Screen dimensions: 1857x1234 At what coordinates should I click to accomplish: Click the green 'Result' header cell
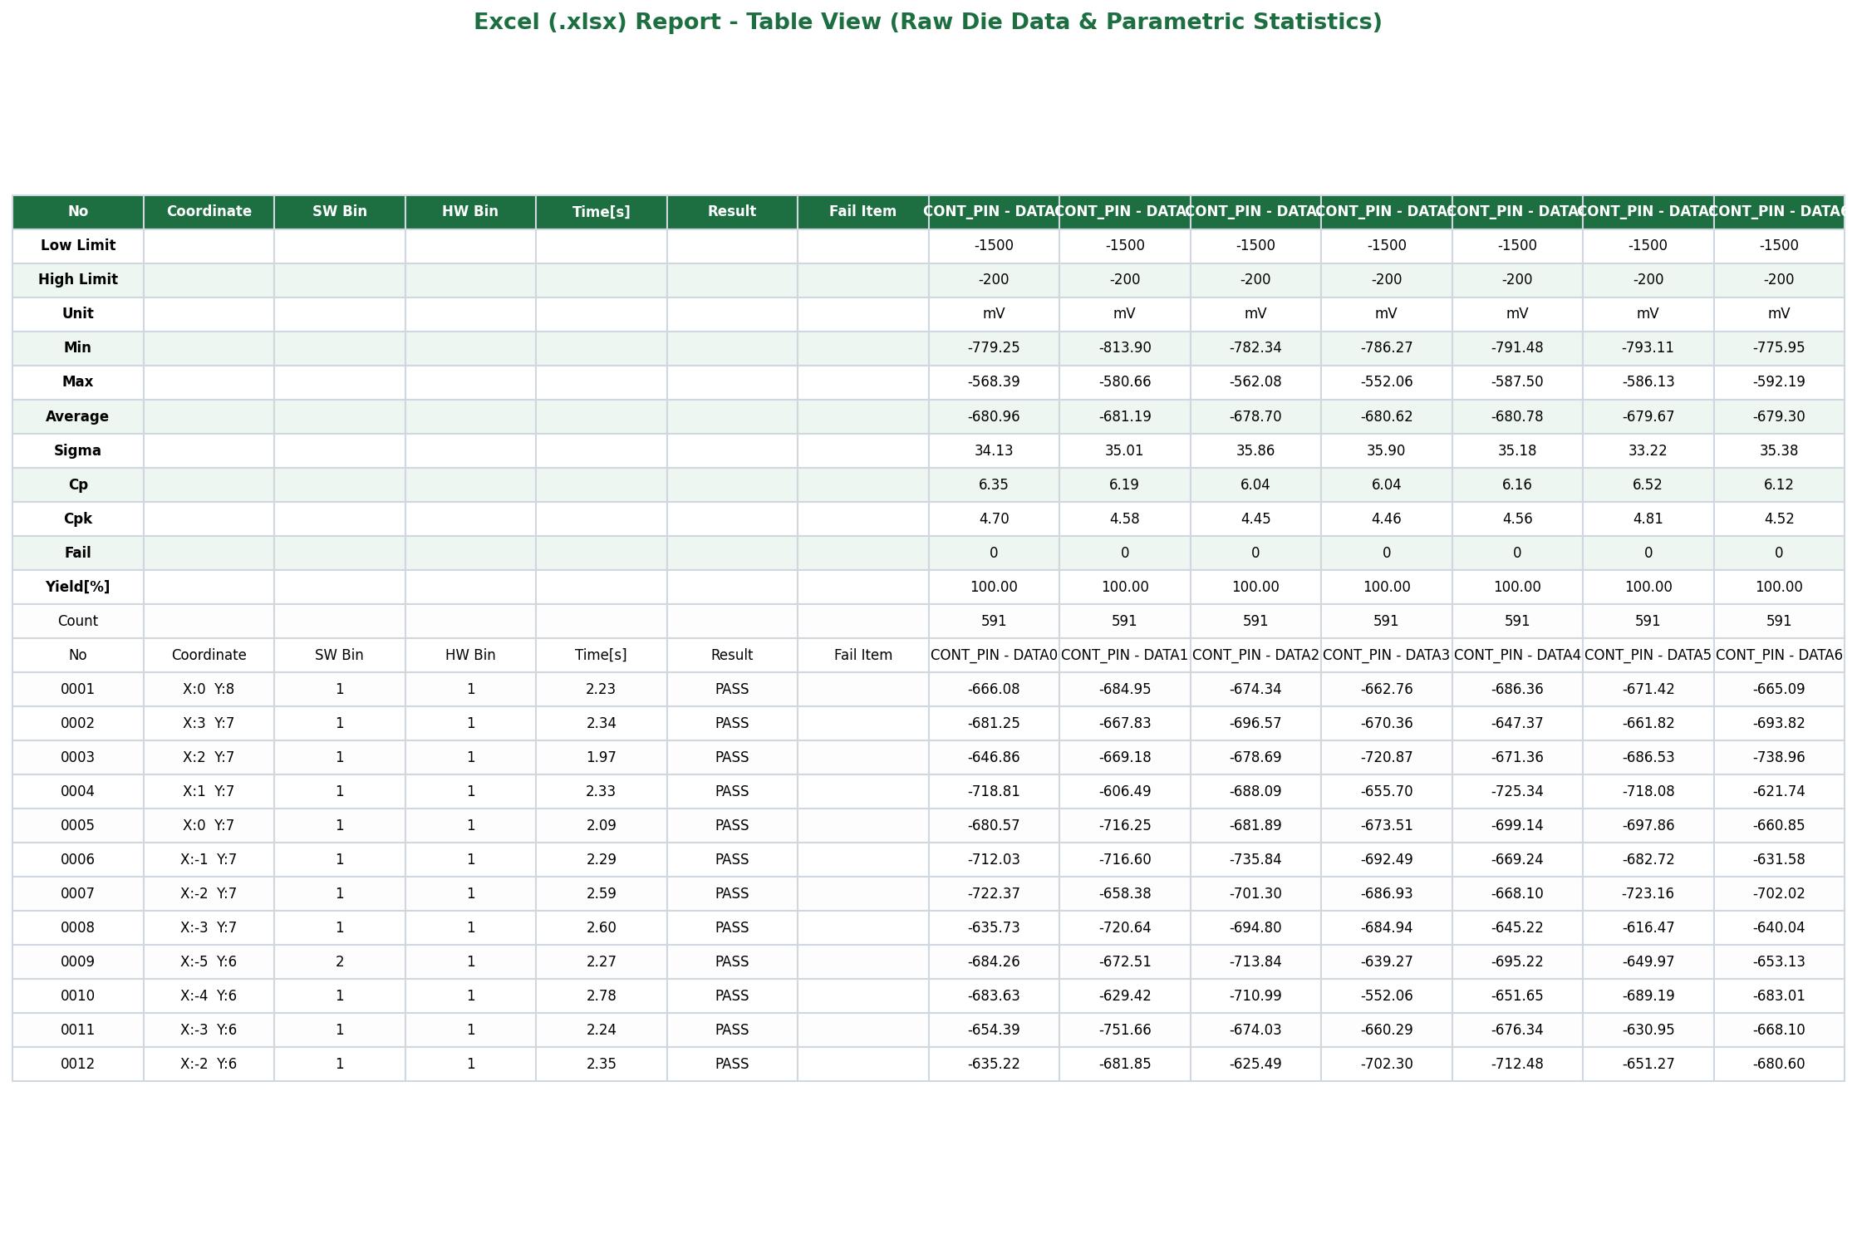coord(732,212)
